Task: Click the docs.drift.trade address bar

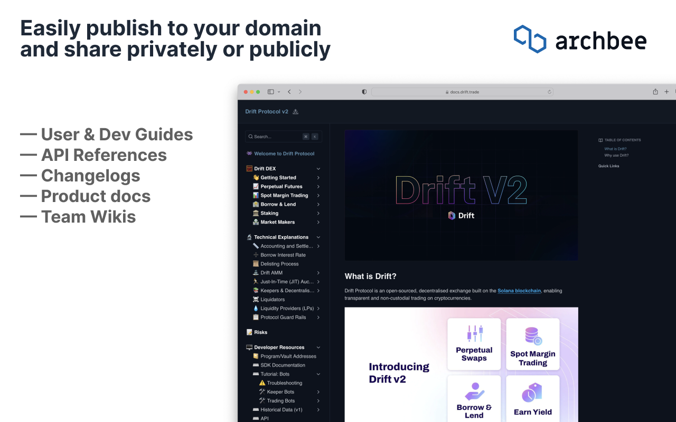Action: (462, 92)
